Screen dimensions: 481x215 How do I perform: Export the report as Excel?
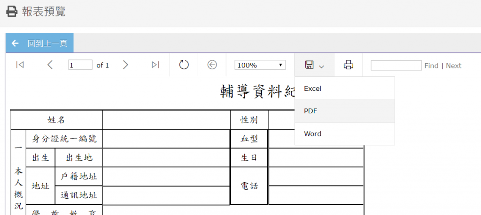pos(344,89)
